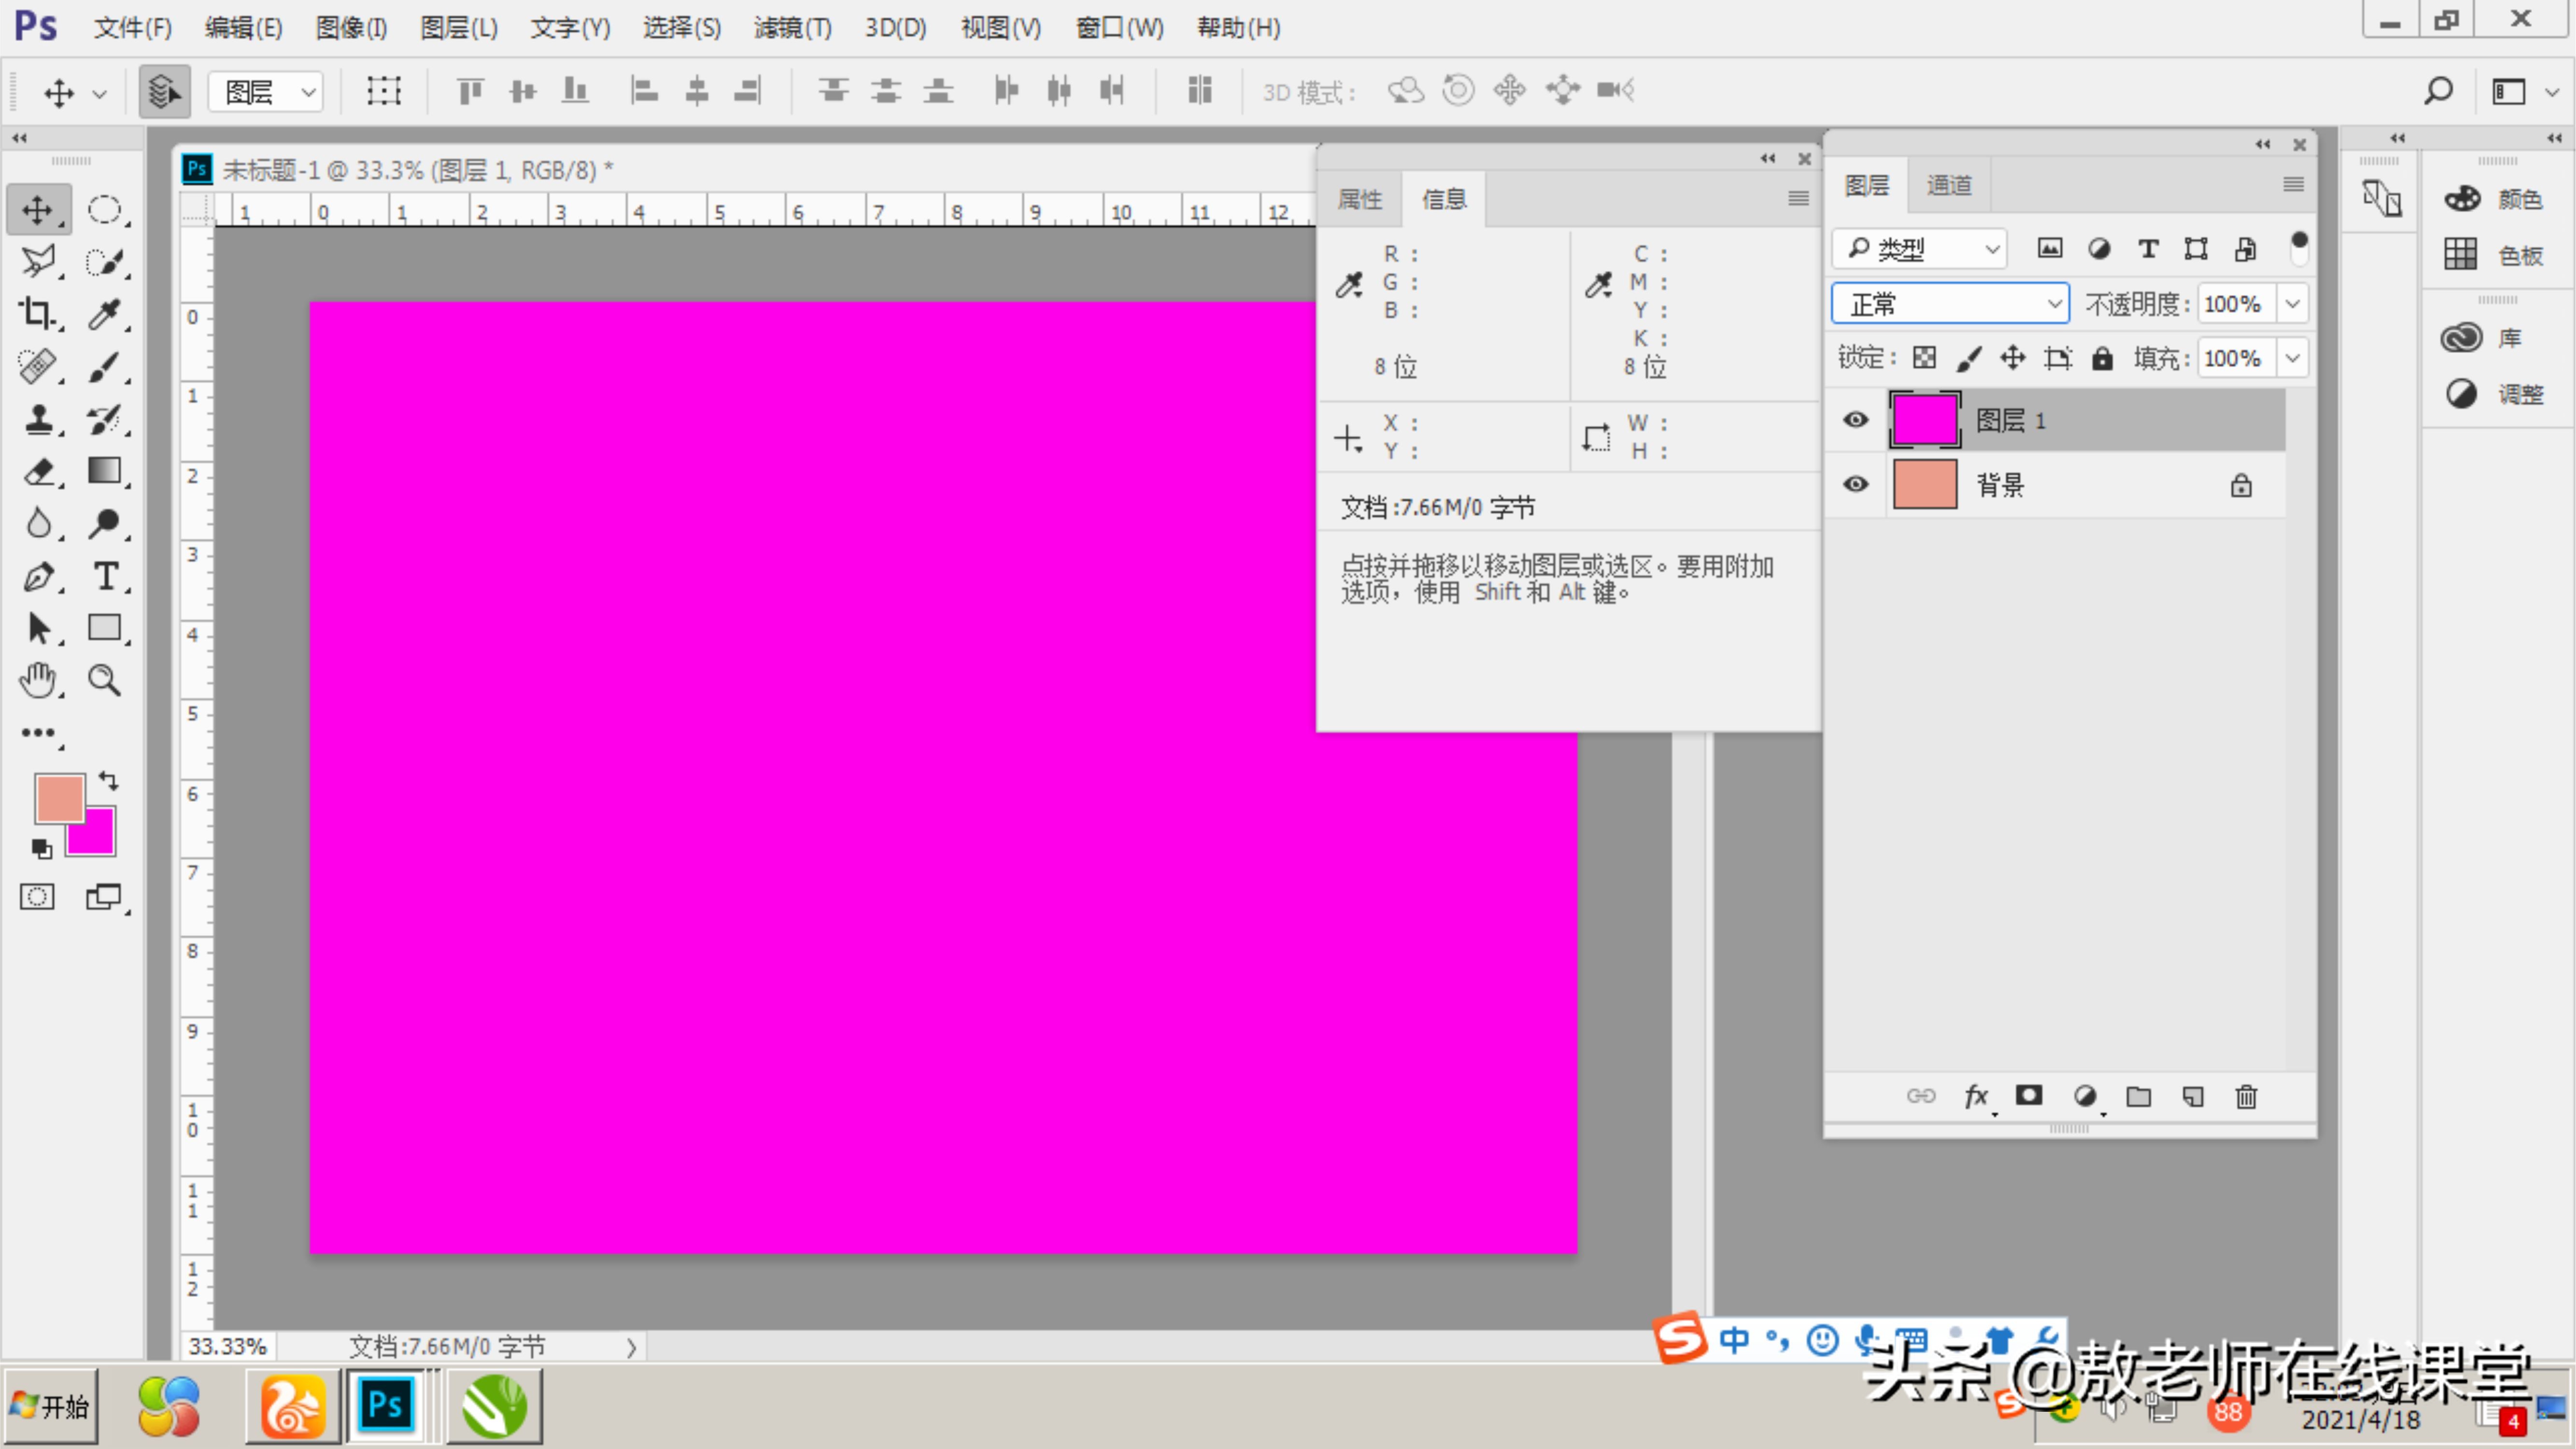Click the foreground color swatch

click(59, 797)
